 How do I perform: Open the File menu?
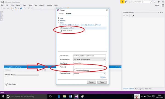[2, 5]
